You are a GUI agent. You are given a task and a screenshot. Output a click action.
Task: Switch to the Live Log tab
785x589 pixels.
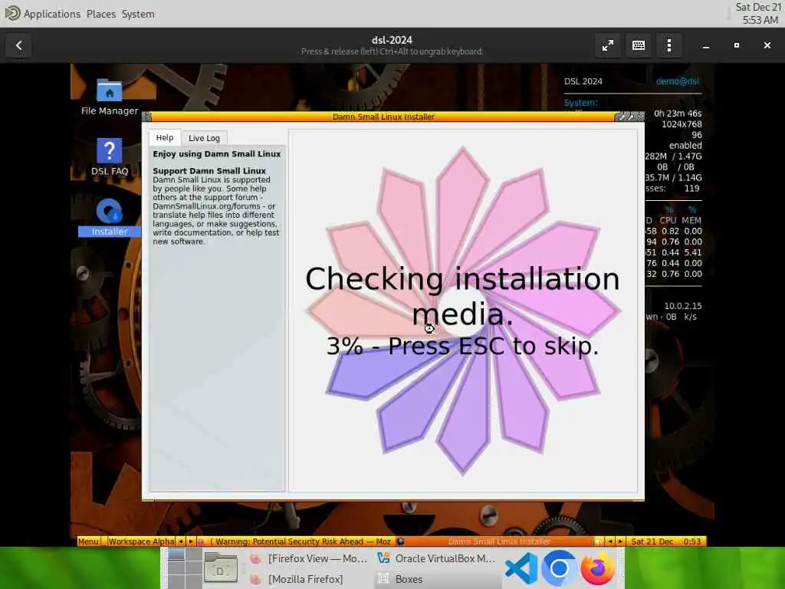click(204, 138)
